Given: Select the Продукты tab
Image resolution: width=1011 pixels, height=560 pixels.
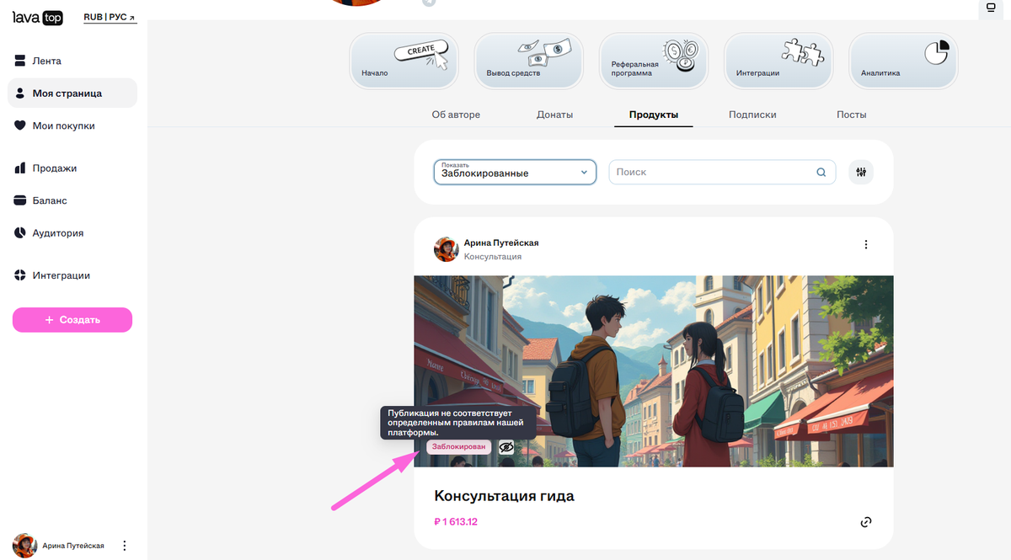Looking at the screenshot, I should click(654, 115).
